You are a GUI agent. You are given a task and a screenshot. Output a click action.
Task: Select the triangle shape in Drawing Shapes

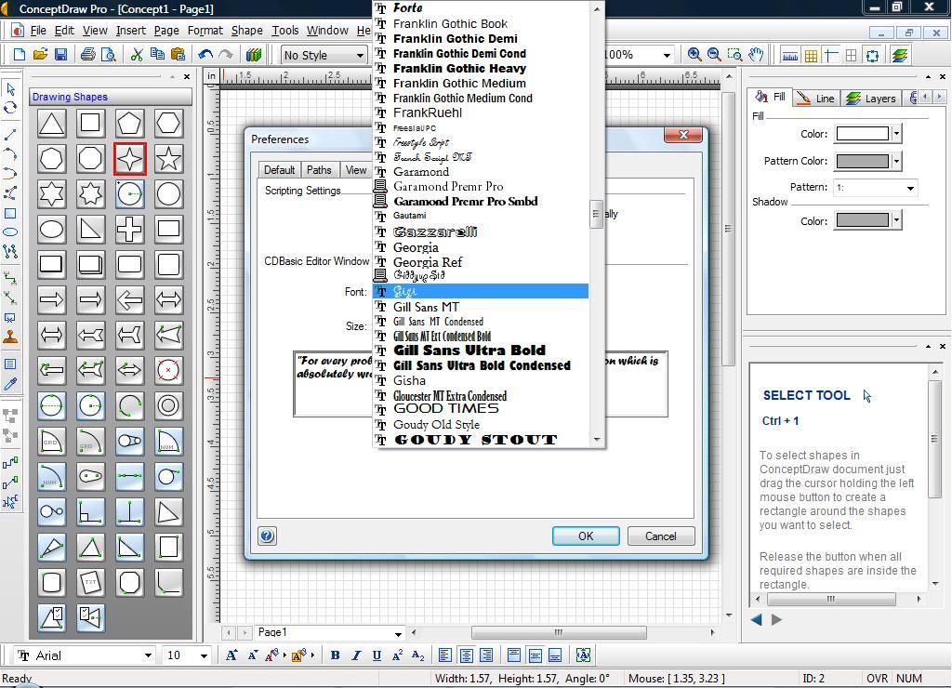[x=52, y=124]
